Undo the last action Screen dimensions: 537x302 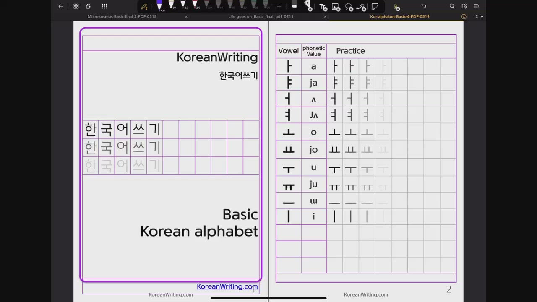[424, 6]
